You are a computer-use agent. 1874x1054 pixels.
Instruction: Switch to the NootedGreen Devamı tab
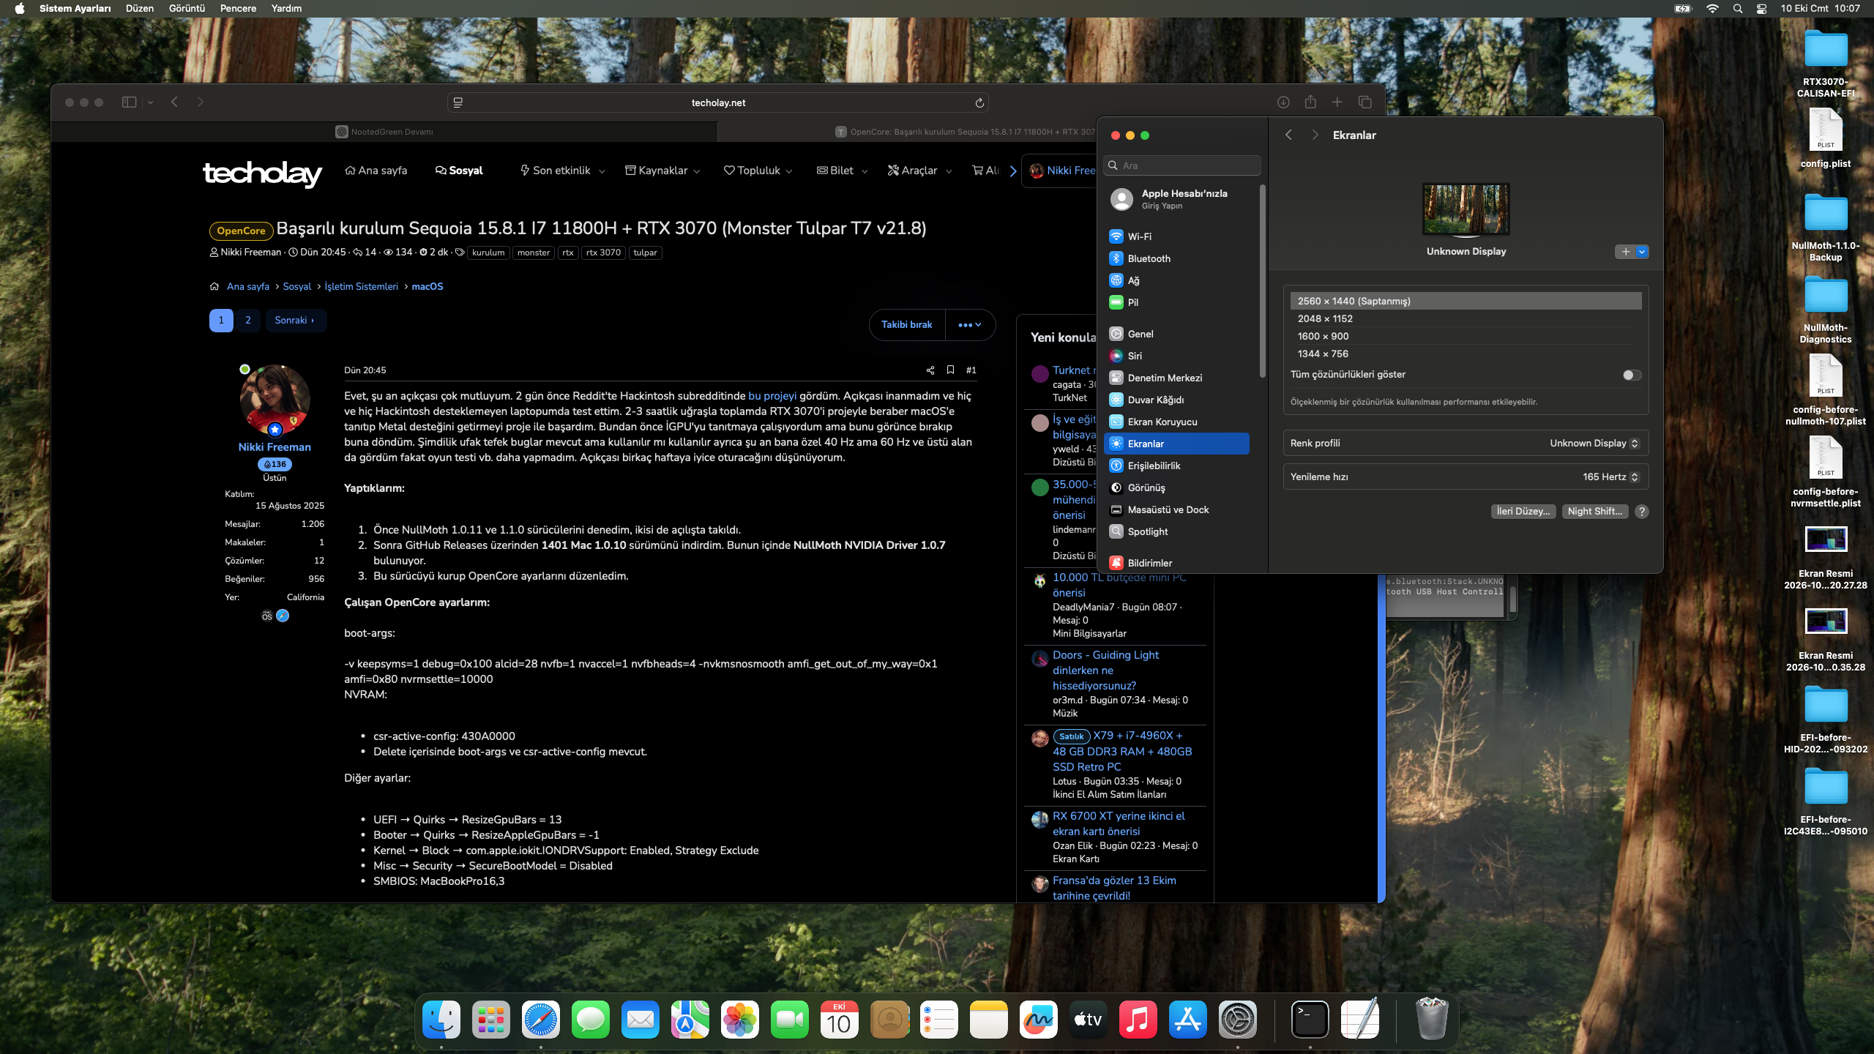(x=384, y=132)
